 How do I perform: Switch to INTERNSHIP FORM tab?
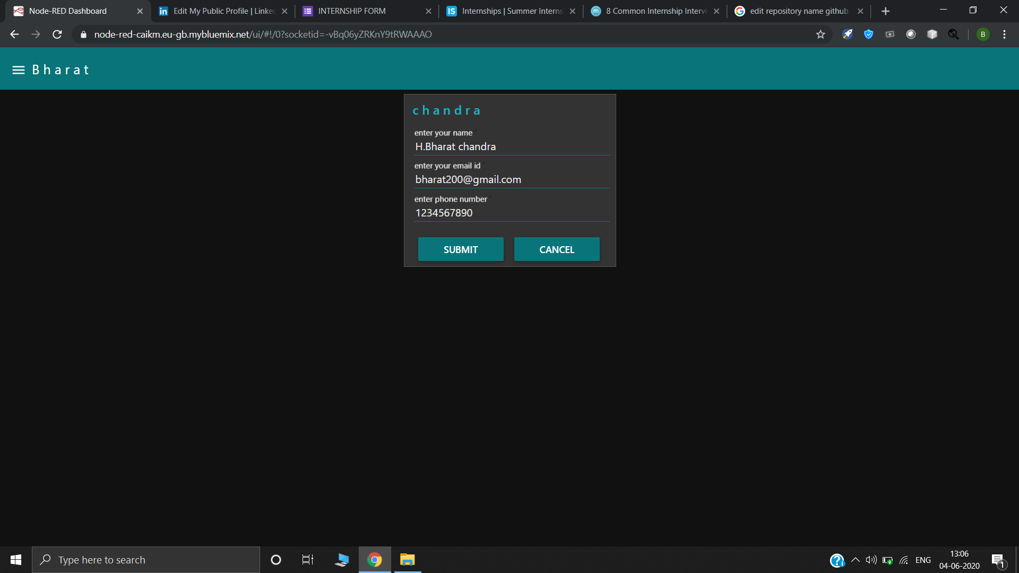(x=352, y=11)
